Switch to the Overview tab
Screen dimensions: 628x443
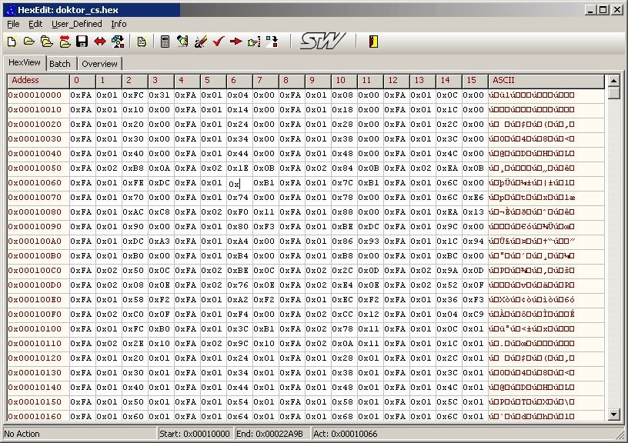[99, 64]
